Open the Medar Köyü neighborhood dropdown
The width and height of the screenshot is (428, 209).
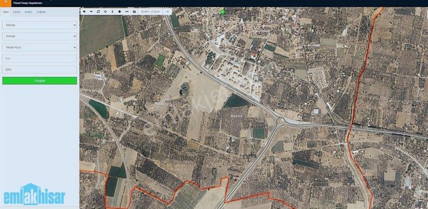[x=40, y=48]
